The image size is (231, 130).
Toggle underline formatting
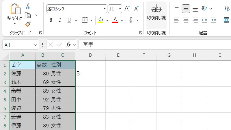(x=69, y=20)
